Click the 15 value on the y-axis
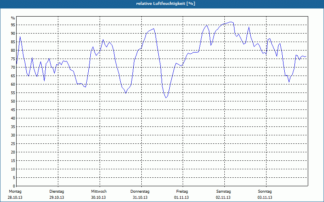Image resolution: width=324 pixels, height=202 pixels. tap(13, 160)
